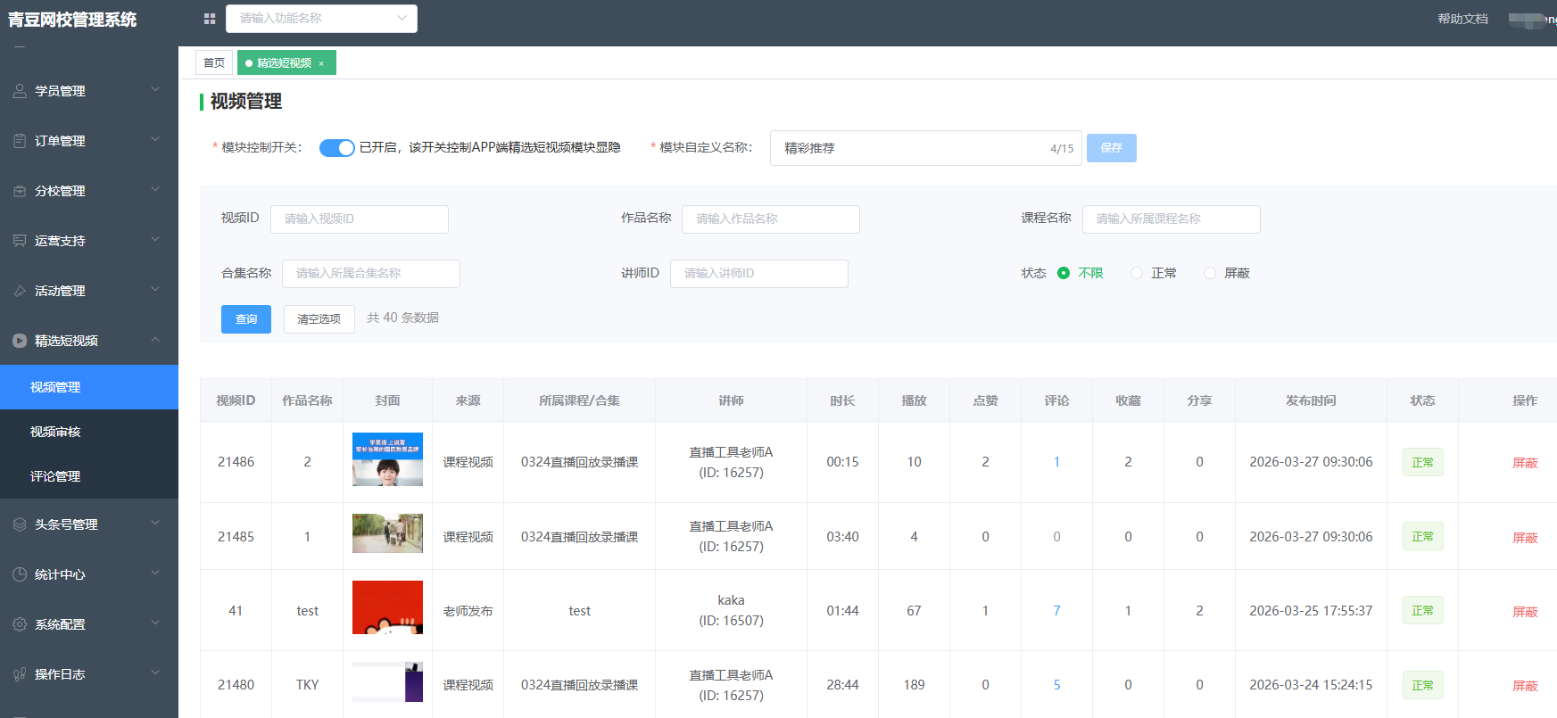Switch to the 首页 tab

tap(214, 63)
